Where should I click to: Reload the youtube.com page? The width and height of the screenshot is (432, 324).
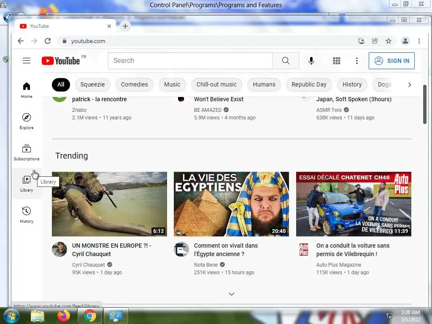point(48,41)
